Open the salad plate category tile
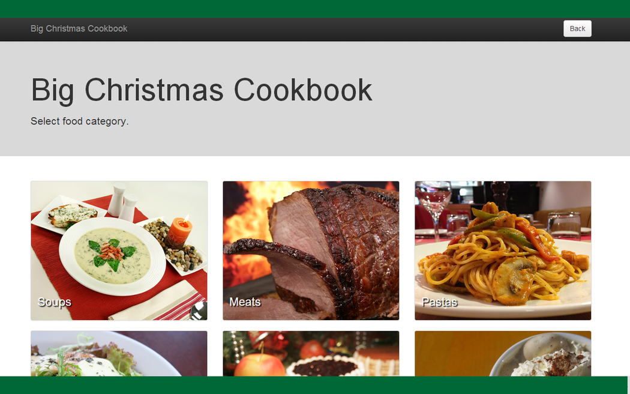Viewport: 630px width, 394px height. (119, 353)
